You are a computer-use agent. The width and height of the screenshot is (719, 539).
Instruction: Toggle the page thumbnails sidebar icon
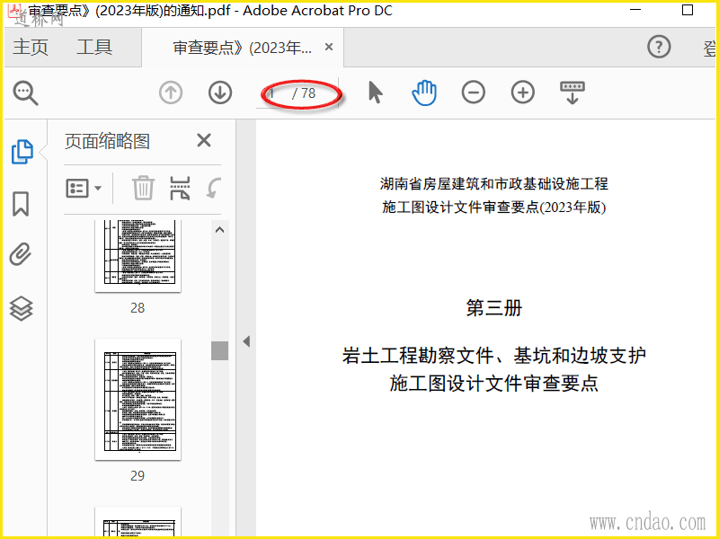pos(22,151)
